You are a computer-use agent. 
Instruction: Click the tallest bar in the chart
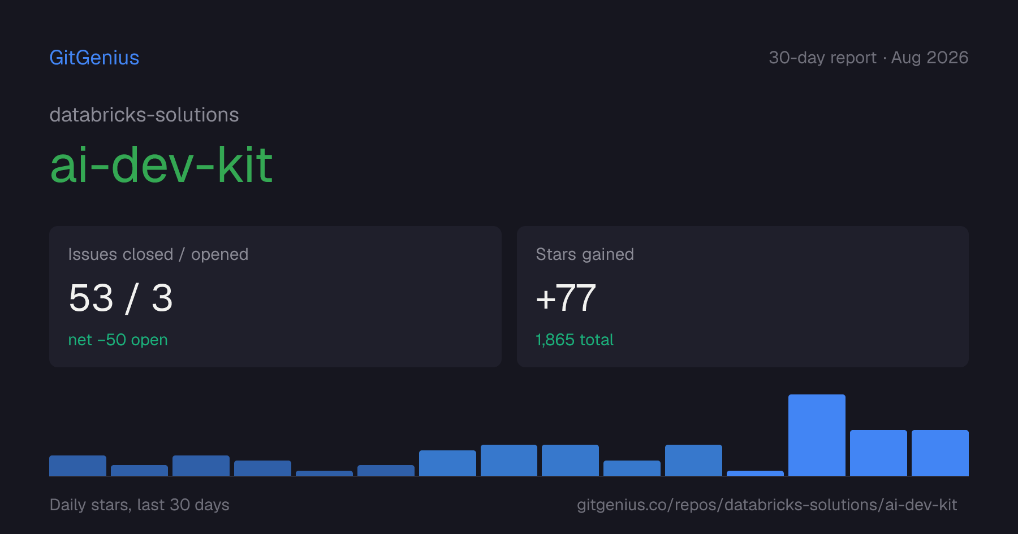pyautogui.click(x=817, y=435)
